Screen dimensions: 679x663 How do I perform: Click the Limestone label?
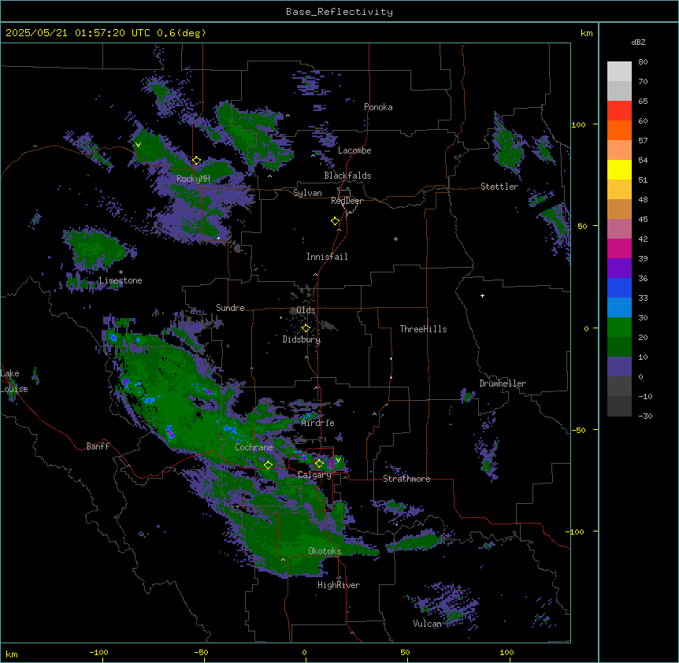(121, 280)
